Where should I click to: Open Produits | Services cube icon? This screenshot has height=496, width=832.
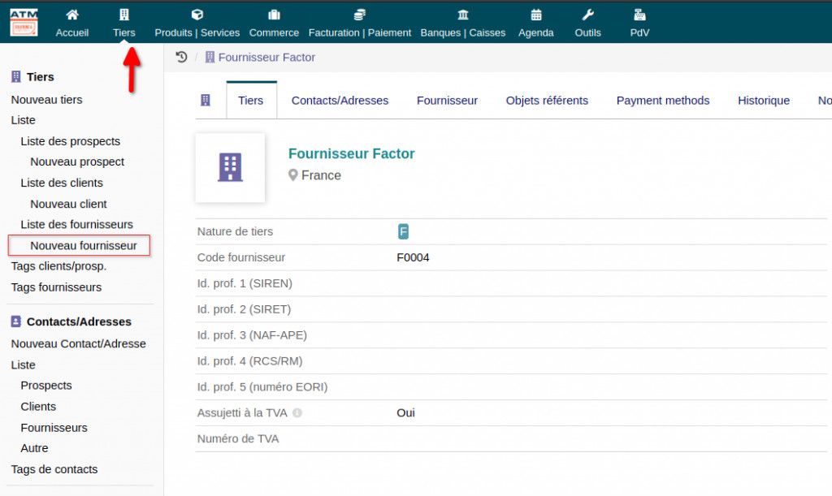pyautogui.click(x=197, y=15)
